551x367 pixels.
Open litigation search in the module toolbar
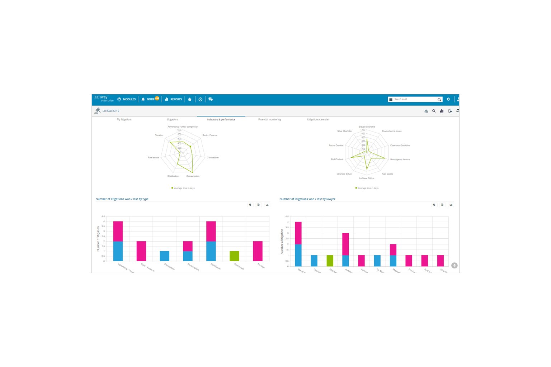pyautogui.click(x=434, y=111)
